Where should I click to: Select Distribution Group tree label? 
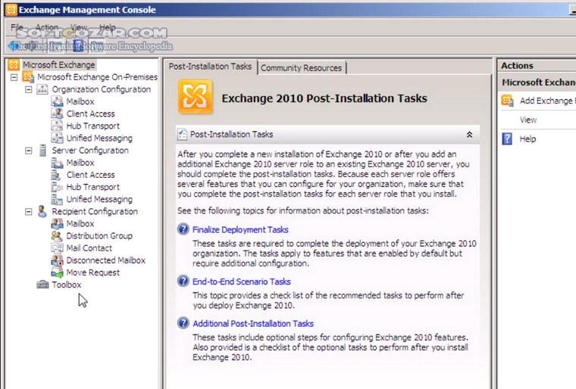pos(99,235)
